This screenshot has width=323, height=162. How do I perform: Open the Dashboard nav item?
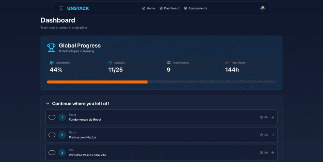169,8
